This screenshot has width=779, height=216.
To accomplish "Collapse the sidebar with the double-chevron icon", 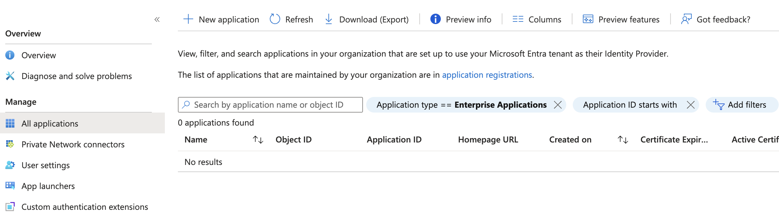I will click(157, 20).
